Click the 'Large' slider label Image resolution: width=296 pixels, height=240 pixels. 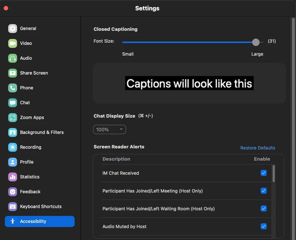(257, 54)
